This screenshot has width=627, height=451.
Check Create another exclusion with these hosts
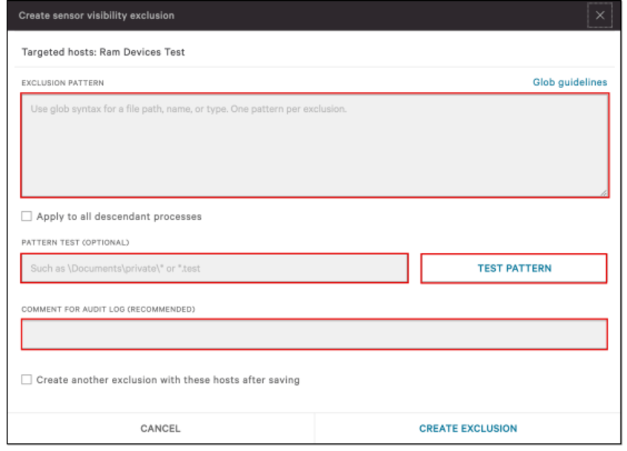tap(27, 378)
